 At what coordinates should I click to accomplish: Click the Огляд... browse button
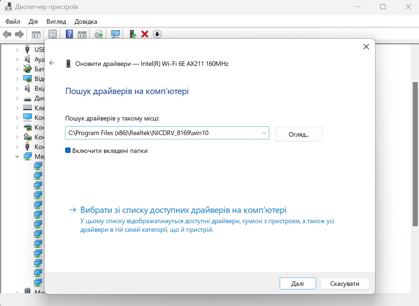click(x=298, y=134)
